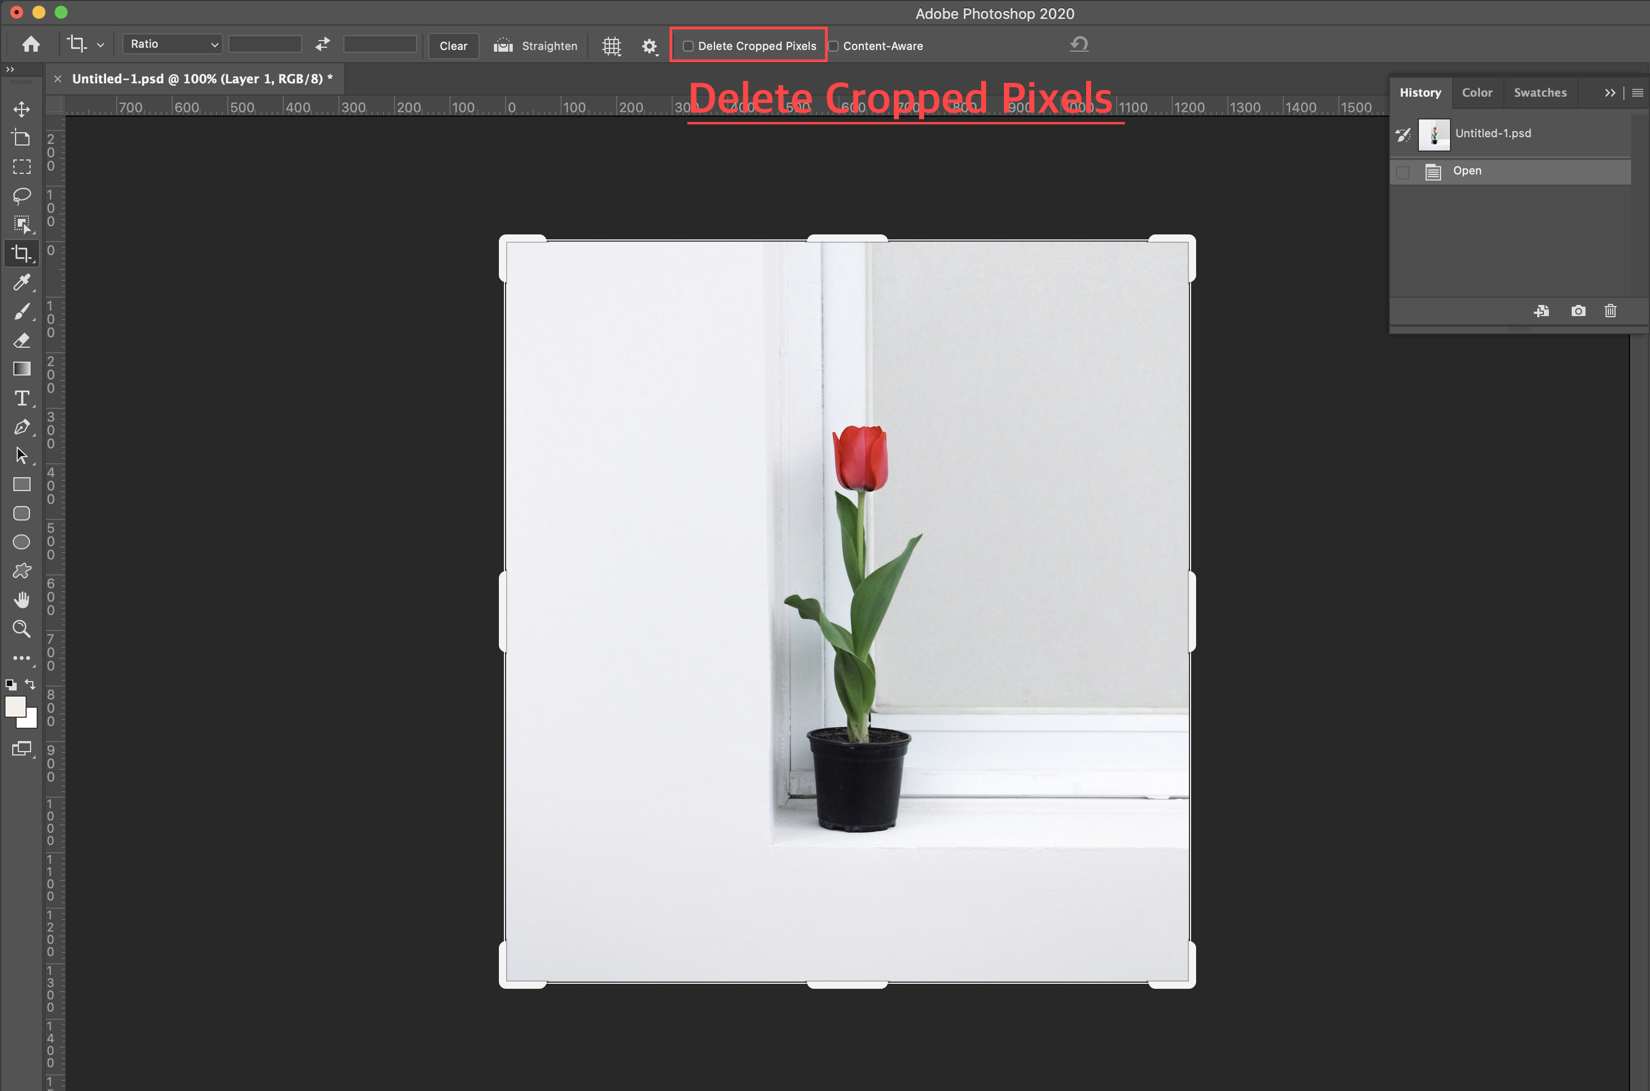Select the Eraser tool

pos(22,340)
